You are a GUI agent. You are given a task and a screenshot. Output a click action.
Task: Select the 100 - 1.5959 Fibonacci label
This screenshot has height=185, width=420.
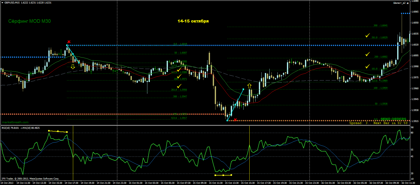point(380,88)
